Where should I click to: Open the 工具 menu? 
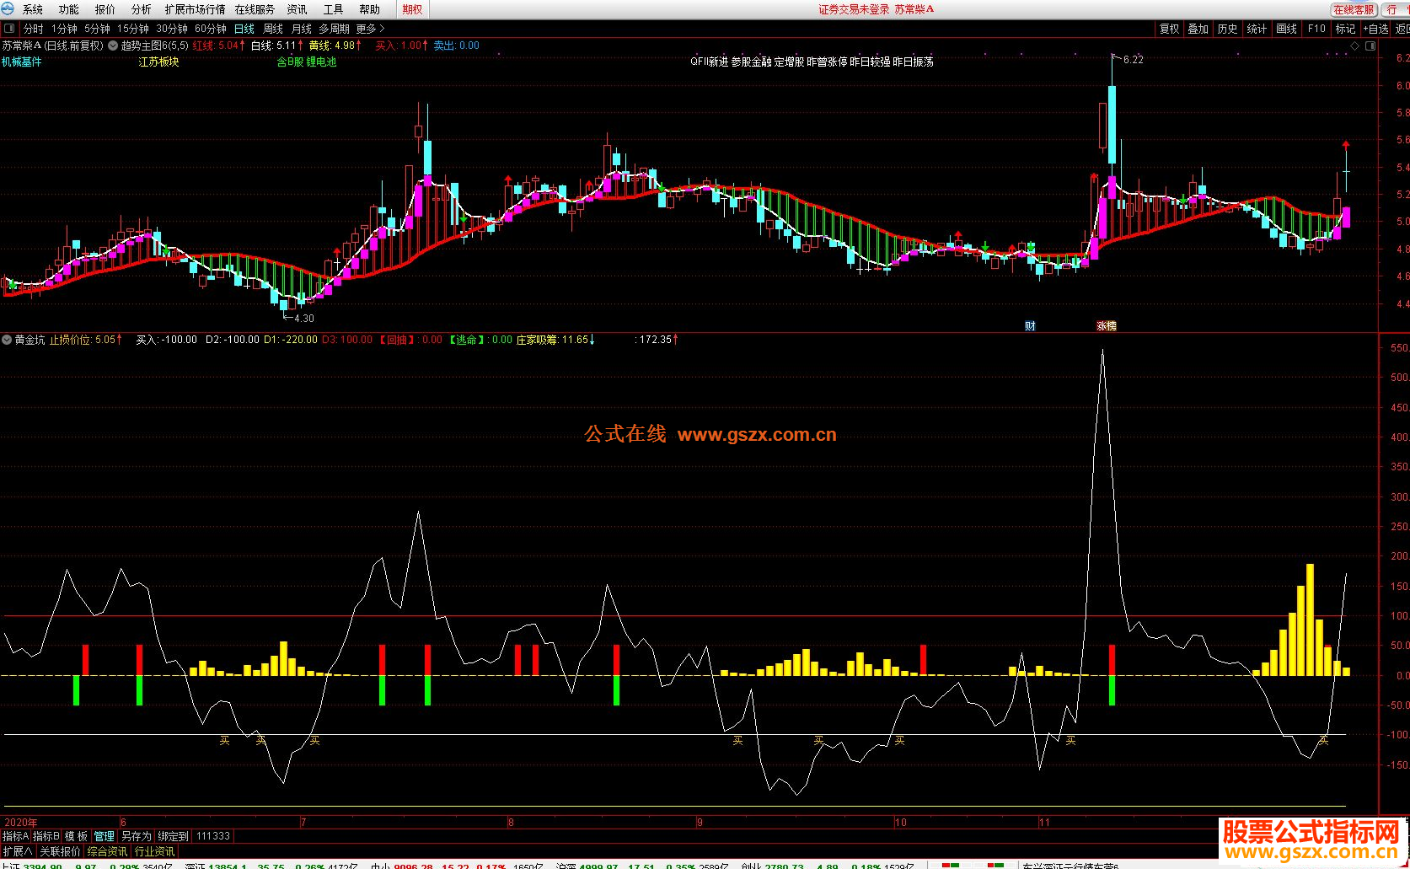(333, 9)
